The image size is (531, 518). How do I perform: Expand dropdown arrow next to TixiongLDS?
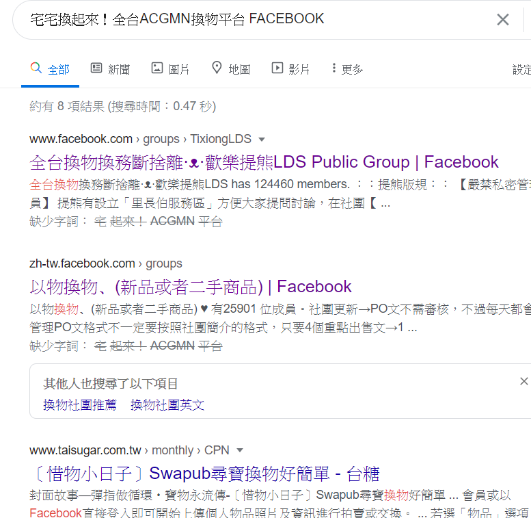(x=262, y=140)
